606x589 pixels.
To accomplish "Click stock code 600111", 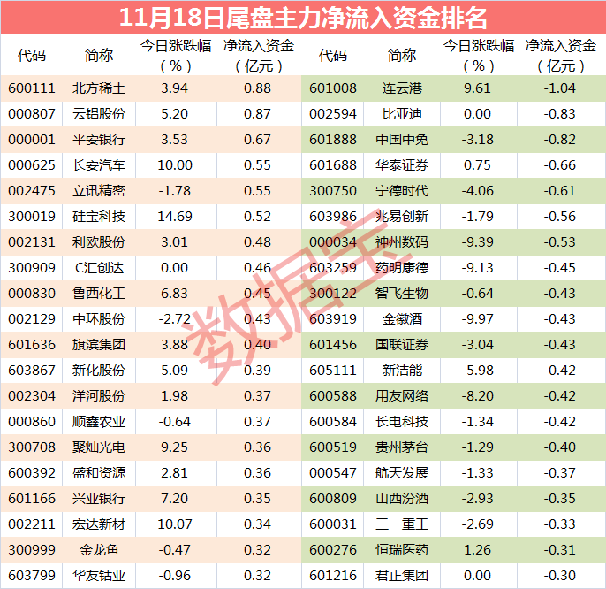I will pos(32,88).
